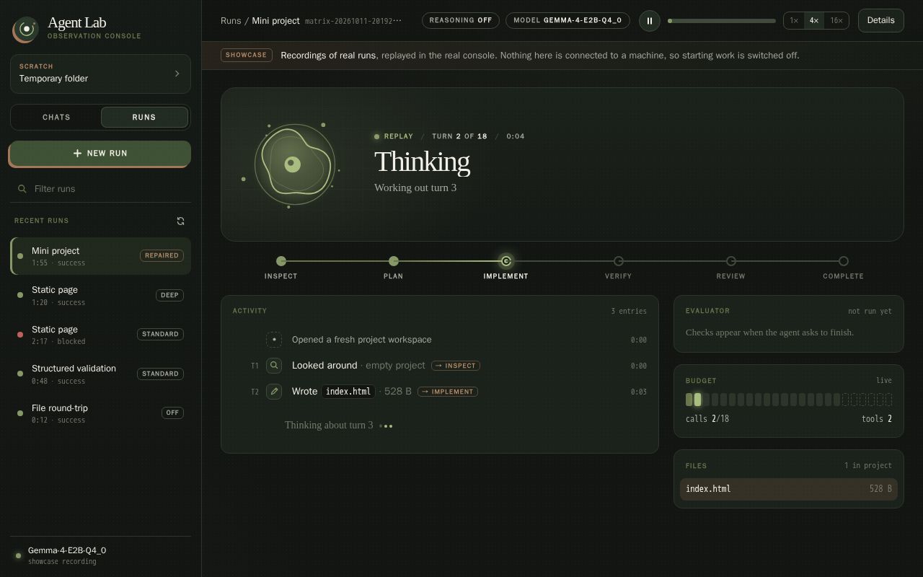Switch to the Chats tab

pyautogui.click(x=56, y=117)
